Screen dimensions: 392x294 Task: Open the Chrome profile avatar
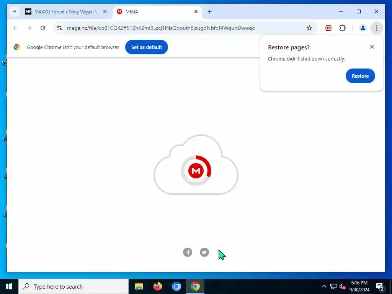[363, 28]
